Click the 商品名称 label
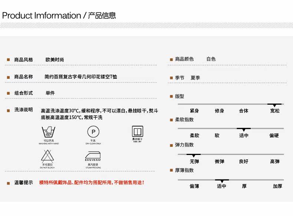Viewport: 293px width, 216px height. (x=23, y=77)
